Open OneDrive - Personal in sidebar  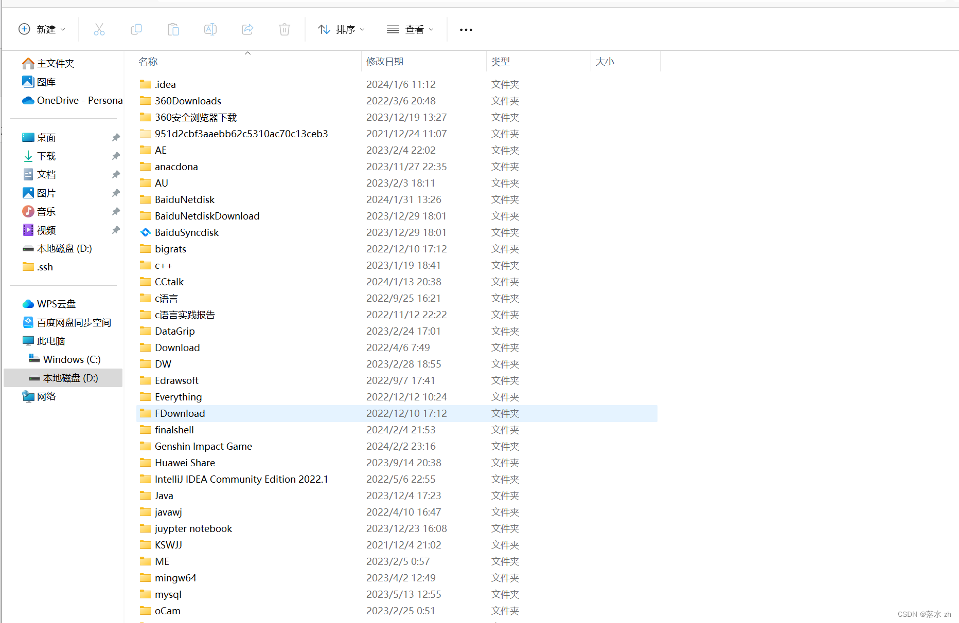click(72, 100)
